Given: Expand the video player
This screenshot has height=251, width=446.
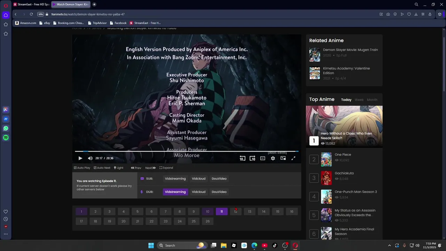Looking at the screenshot, I should (166, 168).
